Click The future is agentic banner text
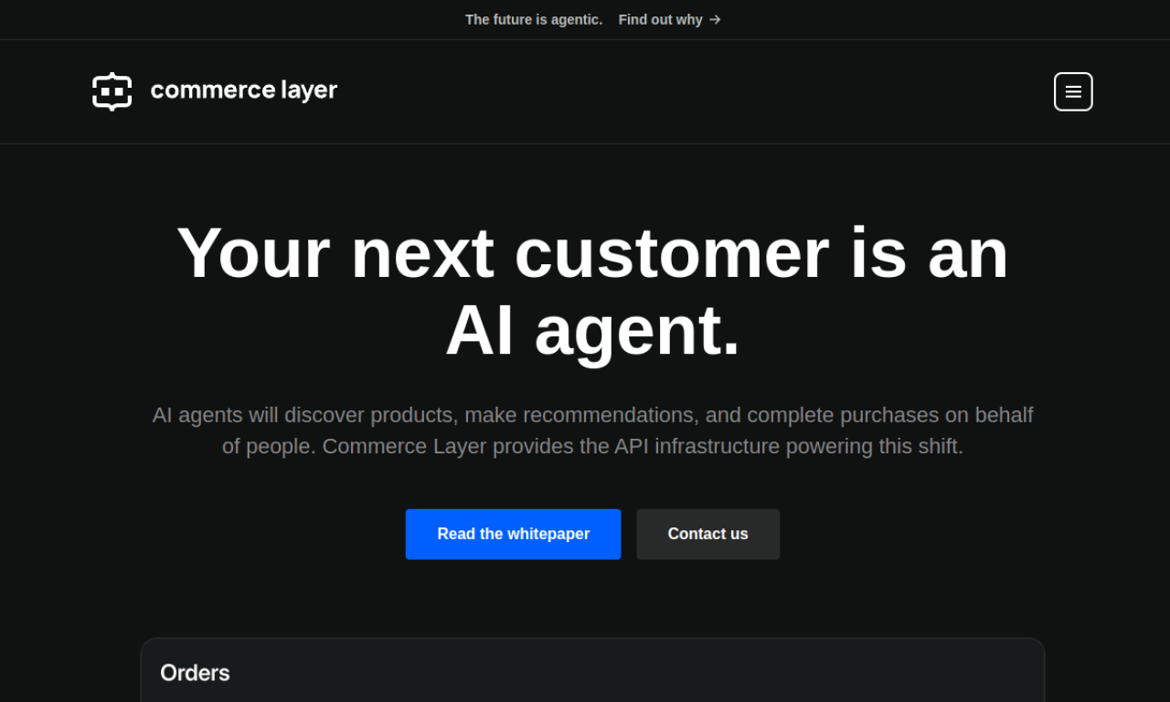Screen dimensions: 1170x702 click(534, 19)
